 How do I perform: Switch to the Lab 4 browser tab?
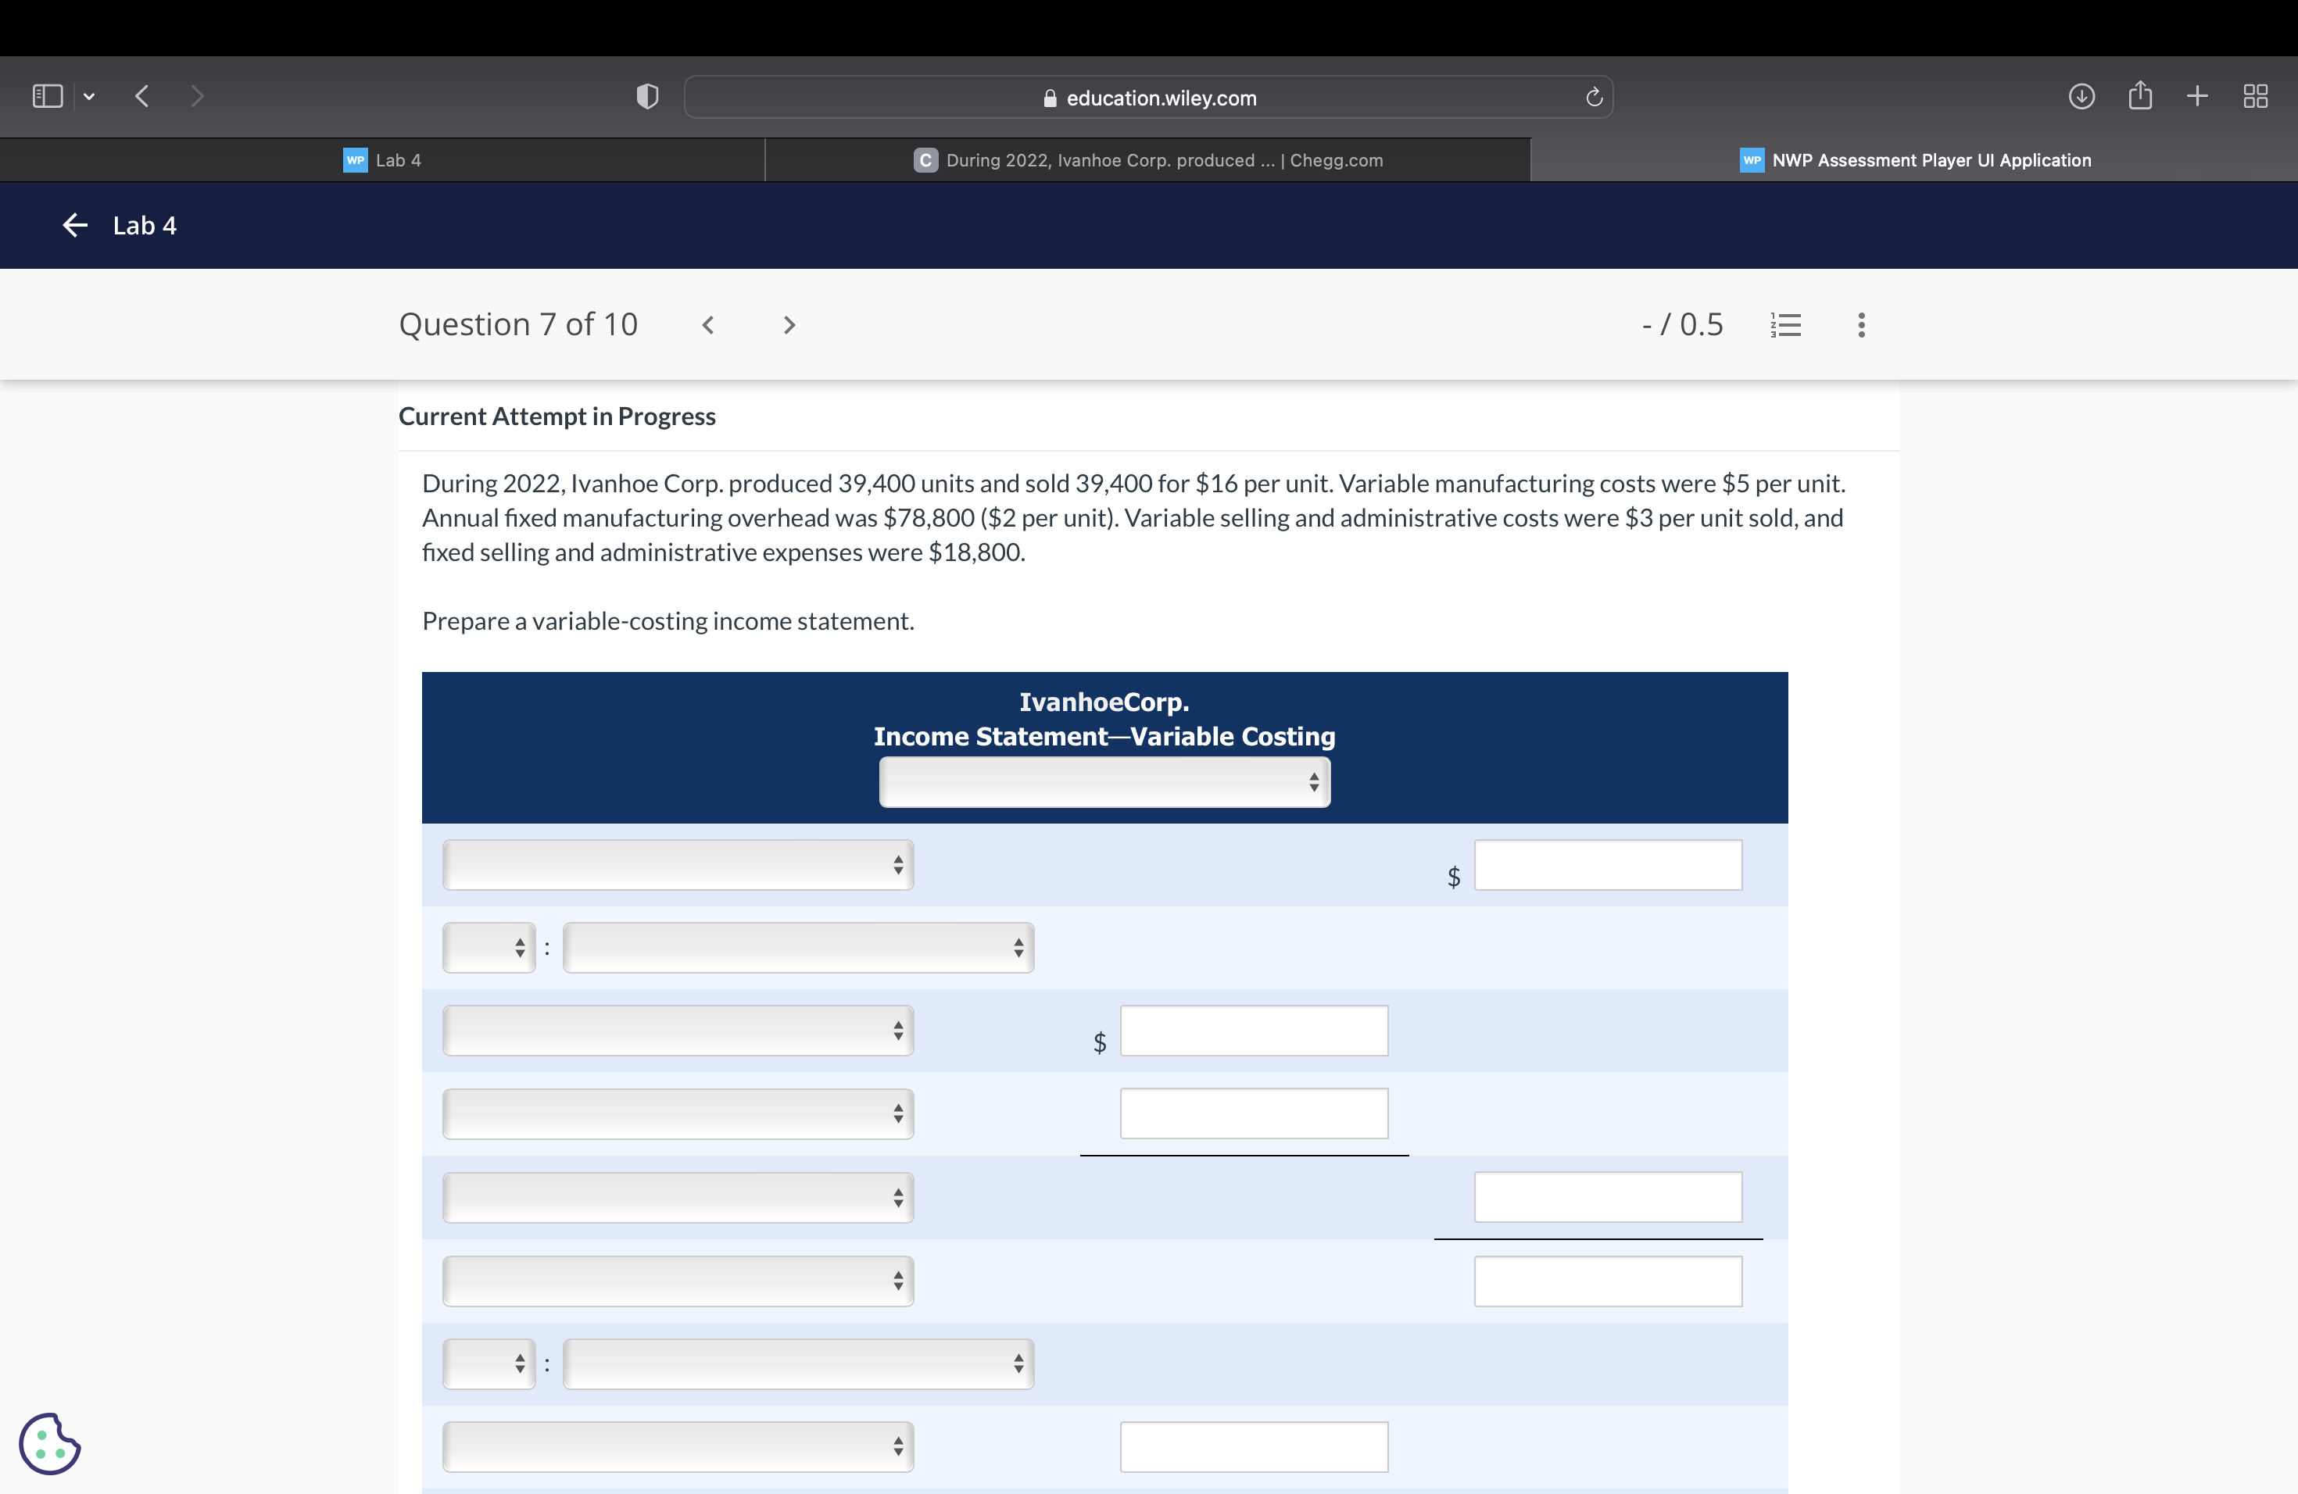coord(382,160)
